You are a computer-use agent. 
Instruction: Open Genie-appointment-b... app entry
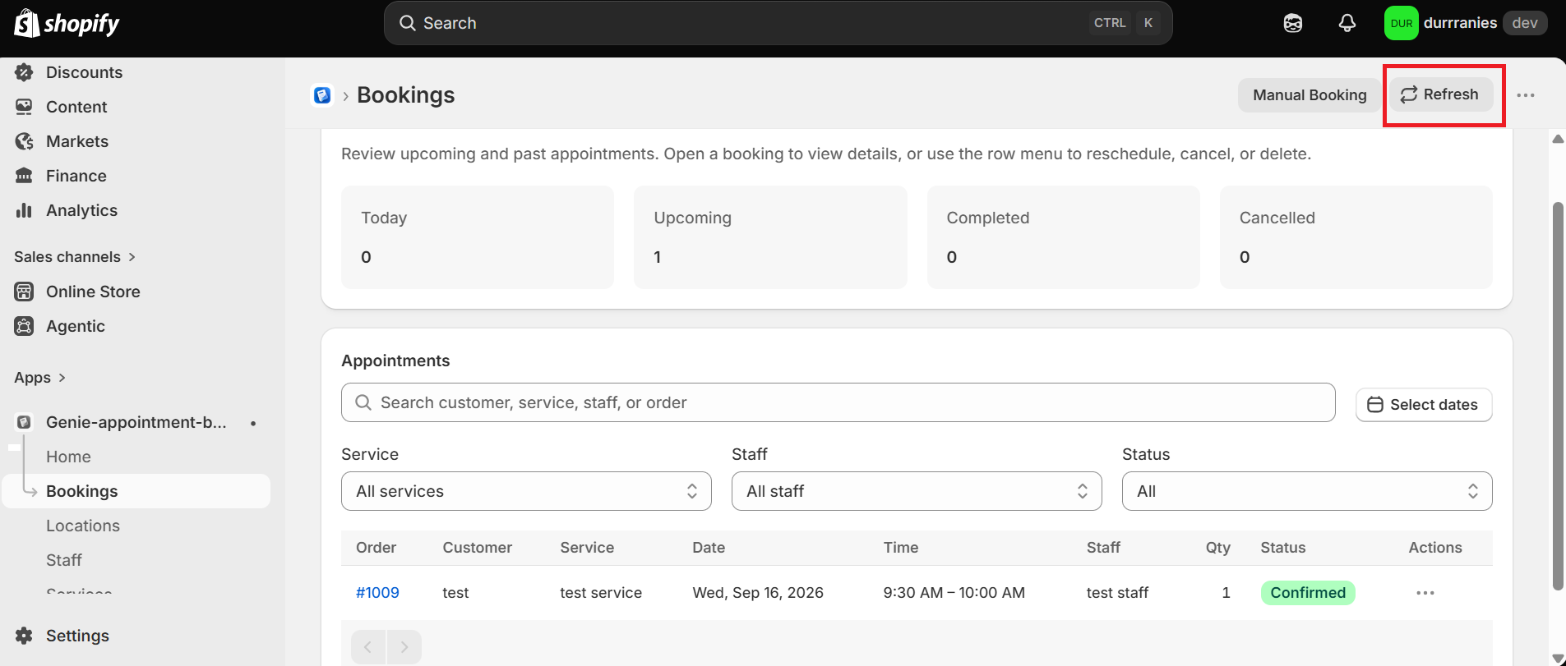[136, 422]
